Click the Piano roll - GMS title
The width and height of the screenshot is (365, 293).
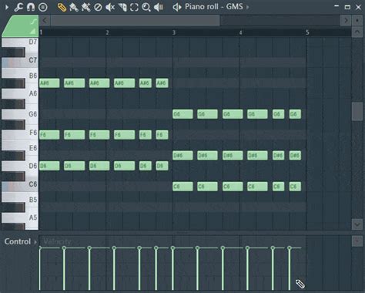point(214,6)
